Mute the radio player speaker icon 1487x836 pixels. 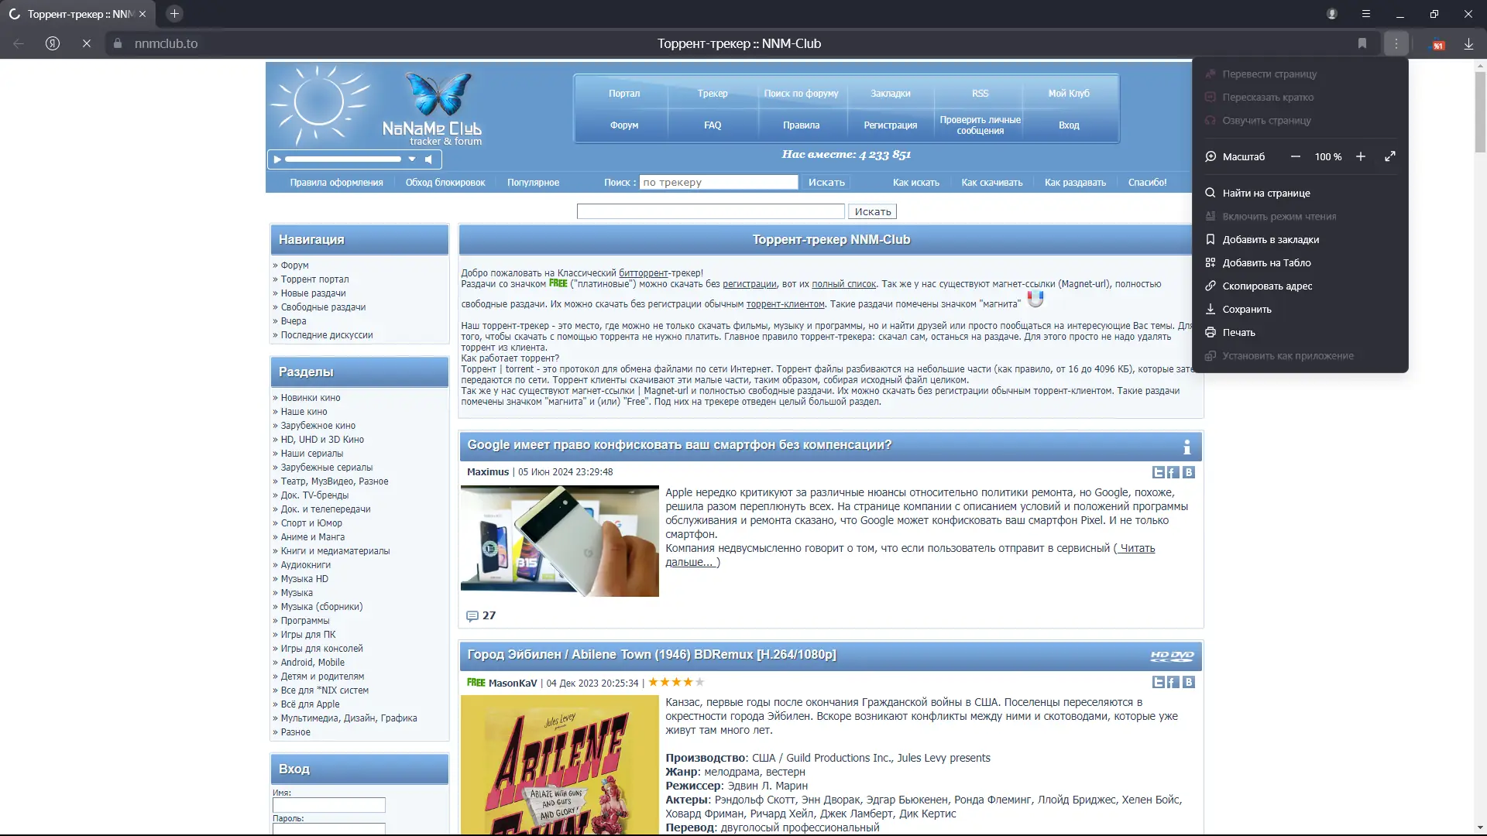429,159
